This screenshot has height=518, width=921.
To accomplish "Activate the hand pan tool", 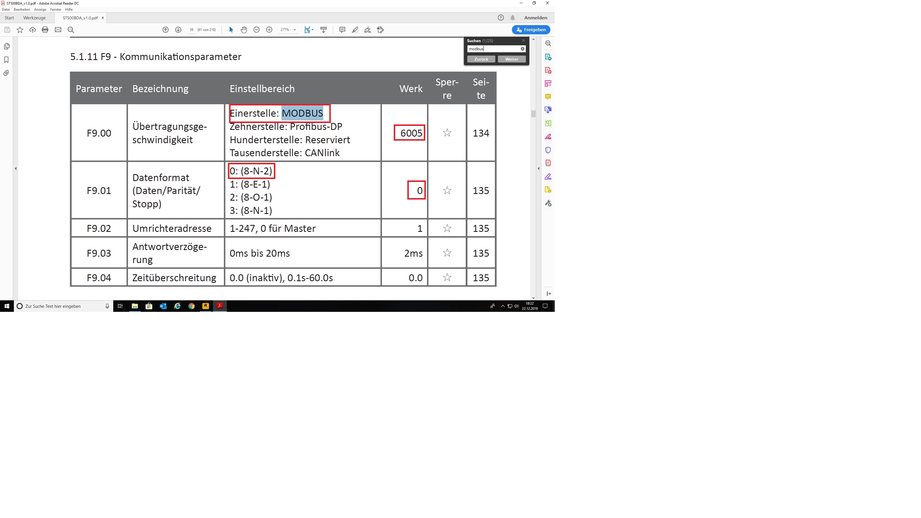I will click(x=244, y=30).
